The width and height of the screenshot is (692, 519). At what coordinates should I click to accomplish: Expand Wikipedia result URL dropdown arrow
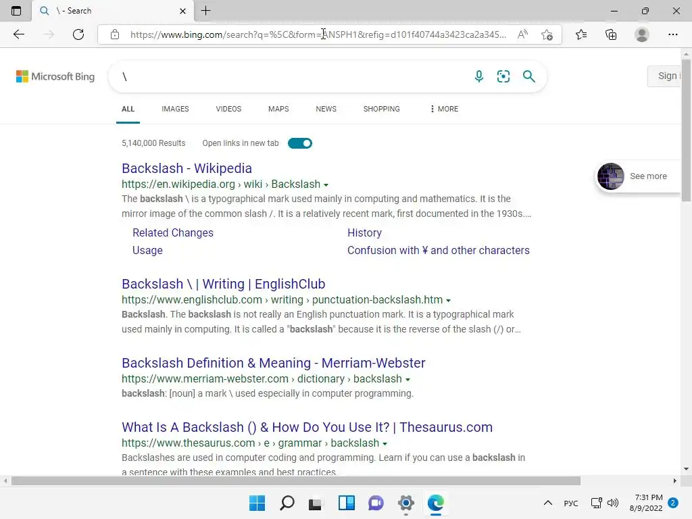(x=326, y=185)
